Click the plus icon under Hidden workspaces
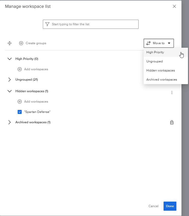The image size is (189, 216). [20, 102]
